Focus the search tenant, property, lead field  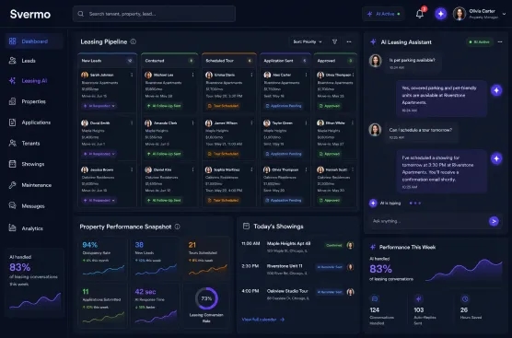154,14
